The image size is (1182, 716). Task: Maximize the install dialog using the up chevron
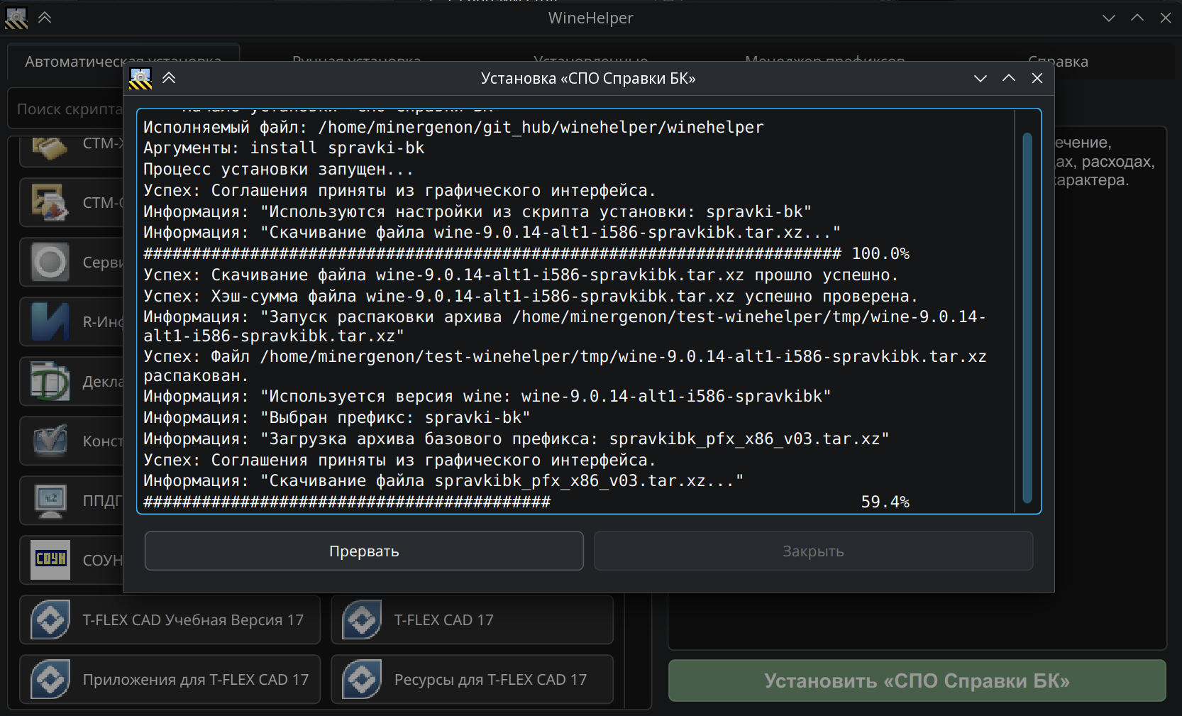click(1009, 78)
